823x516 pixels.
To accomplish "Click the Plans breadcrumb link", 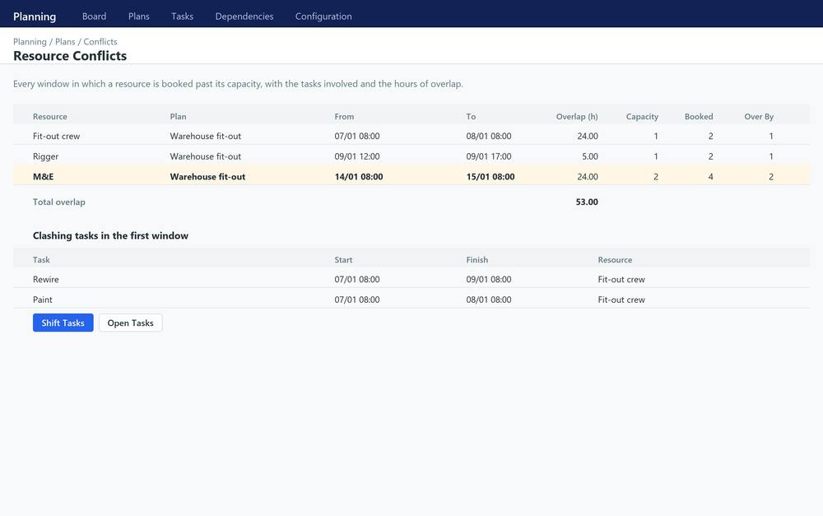I will click(65, 41).
